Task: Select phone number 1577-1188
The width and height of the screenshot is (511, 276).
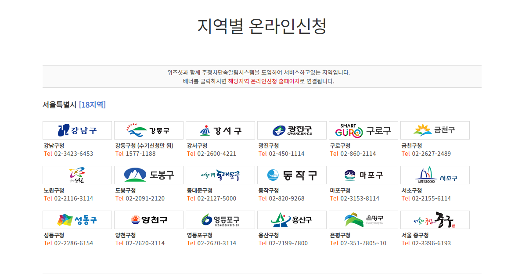Action: coord(141,154)
